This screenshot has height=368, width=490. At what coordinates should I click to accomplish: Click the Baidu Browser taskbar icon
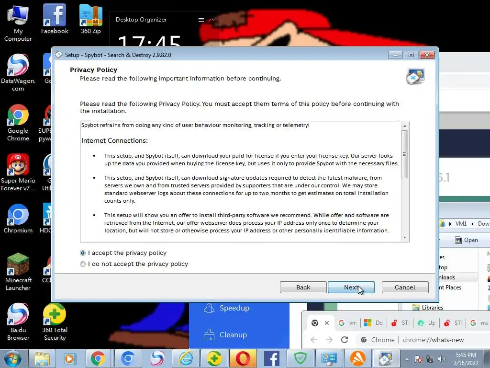[157, 358]
